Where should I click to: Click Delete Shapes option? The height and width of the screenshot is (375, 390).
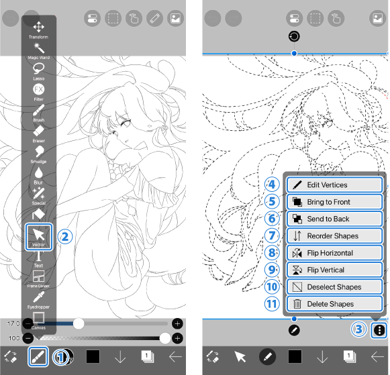[334, 304]
